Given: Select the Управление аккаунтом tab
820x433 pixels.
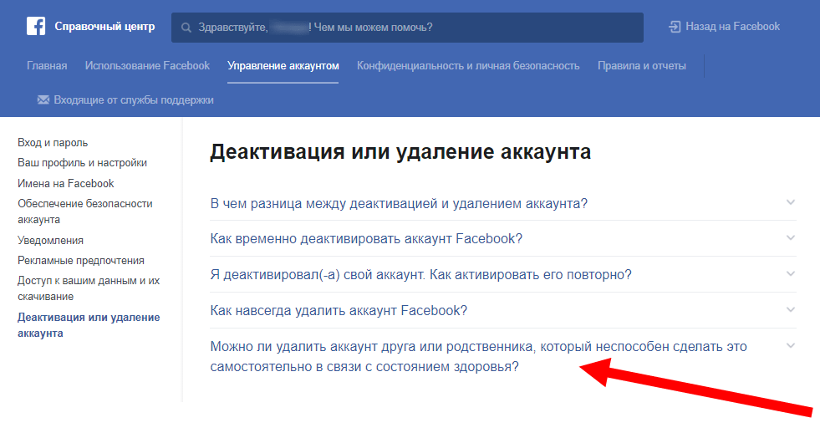Looking at the screenshot, I should pos(283,66).
